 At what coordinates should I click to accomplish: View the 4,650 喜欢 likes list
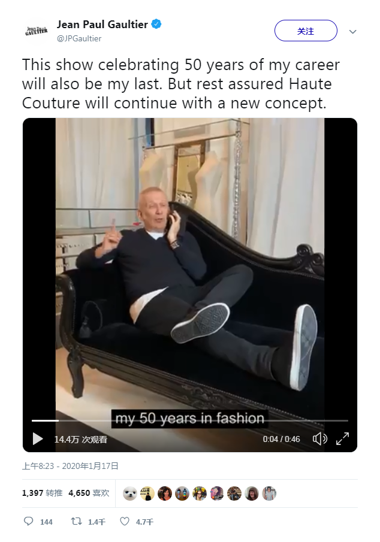pos(89,493)
